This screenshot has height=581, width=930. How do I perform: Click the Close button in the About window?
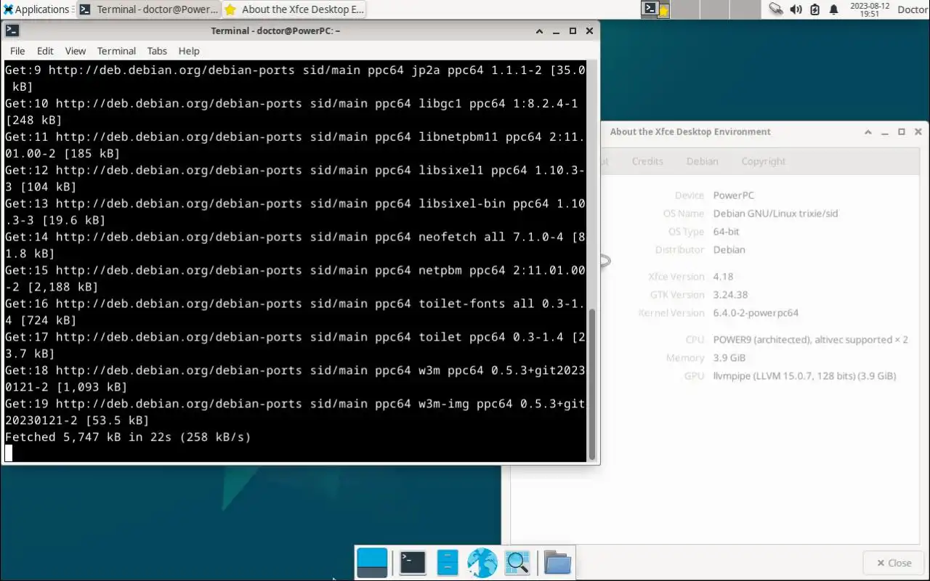click(893, 563)
